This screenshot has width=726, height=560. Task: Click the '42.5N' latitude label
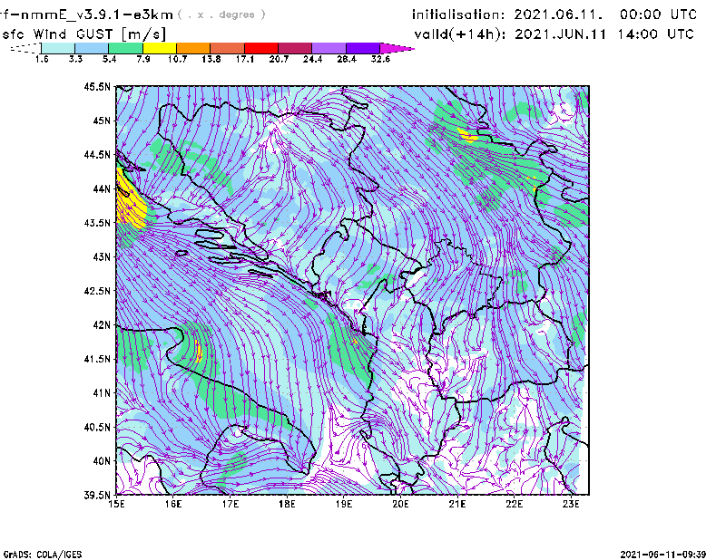point(97,291)
